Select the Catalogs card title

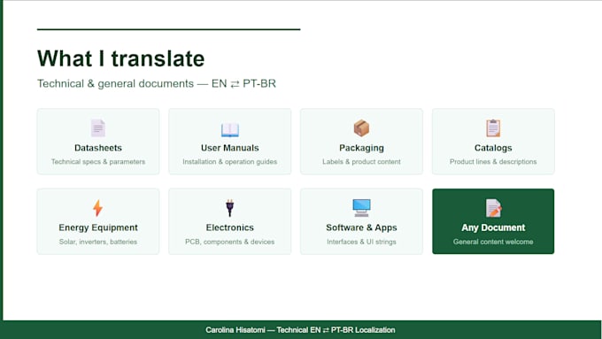(493, 148)
